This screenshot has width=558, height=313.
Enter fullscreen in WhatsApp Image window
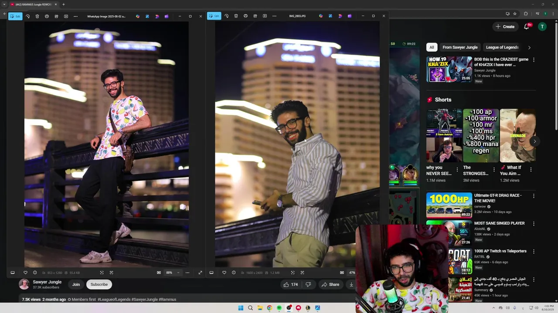200,273
